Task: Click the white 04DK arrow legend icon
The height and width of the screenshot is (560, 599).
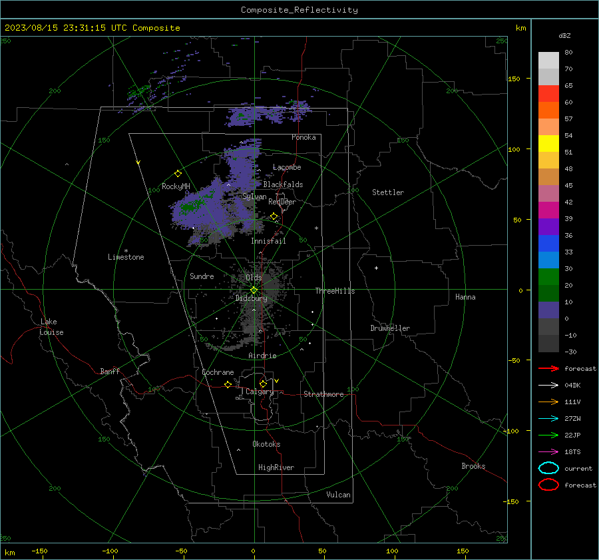Action: point(548,385)
